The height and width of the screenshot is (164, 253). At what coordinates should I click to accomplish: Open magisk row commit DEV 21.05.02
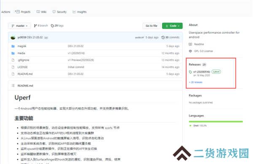pyautogui.click(x=75, y=46)
